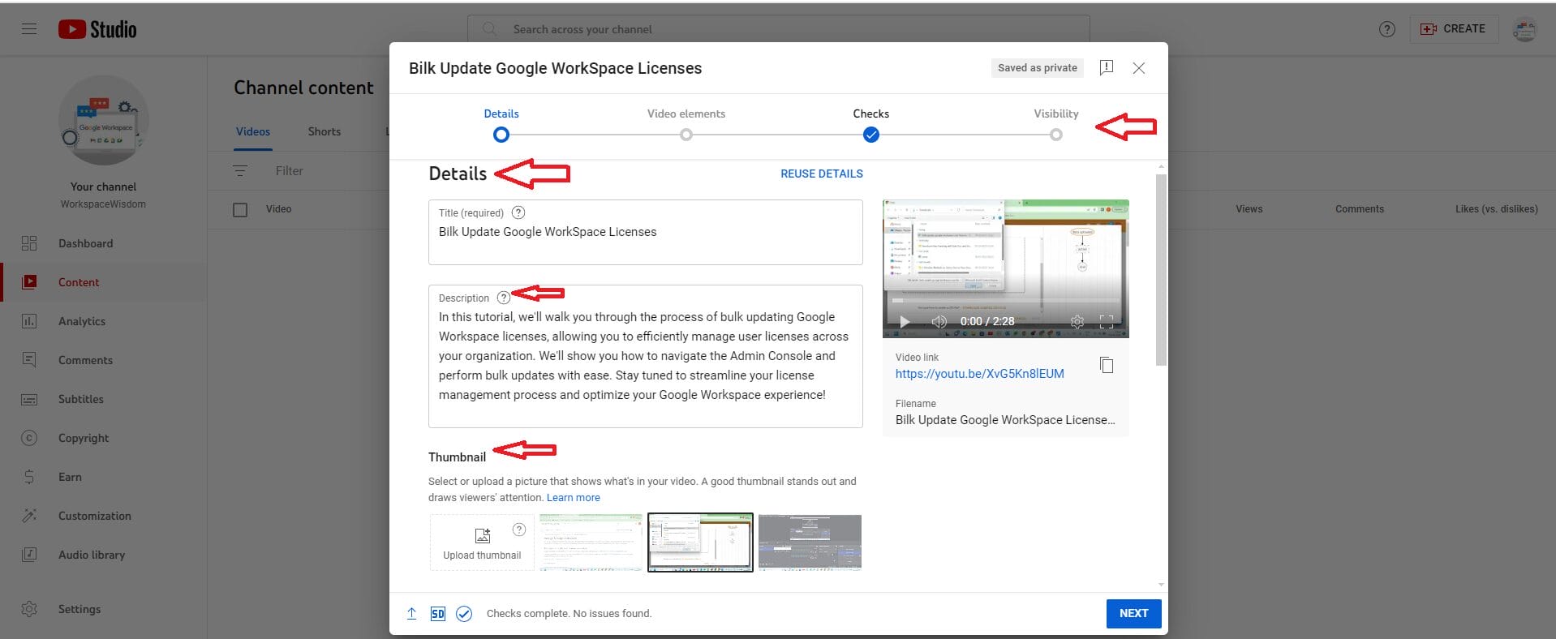Click the video player settings gear
Viewport: 1556px width, 639px height.
(x=1077, y=322)
